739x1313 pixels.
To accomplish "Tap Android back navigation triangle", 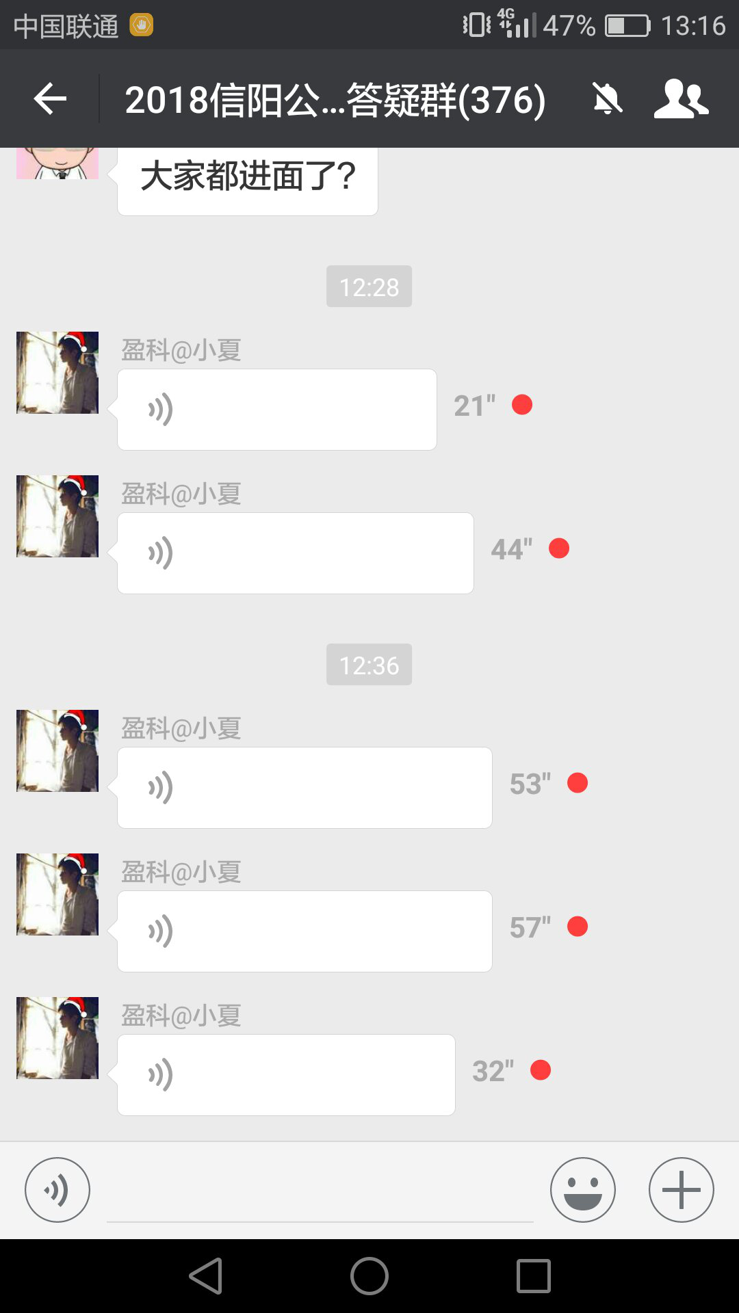I will click(205, 1276).
